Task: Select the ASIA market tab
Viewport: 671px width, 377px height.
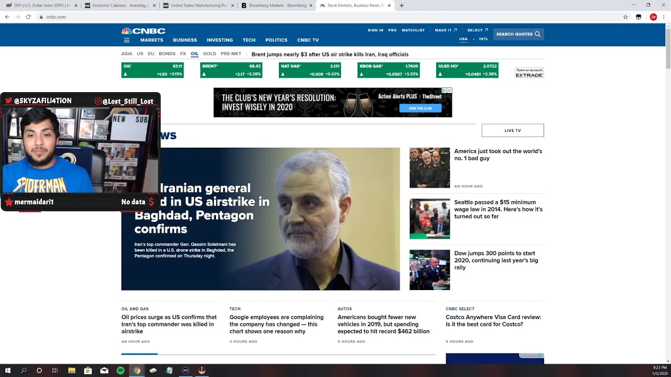Action: click(x=127, y=54)
